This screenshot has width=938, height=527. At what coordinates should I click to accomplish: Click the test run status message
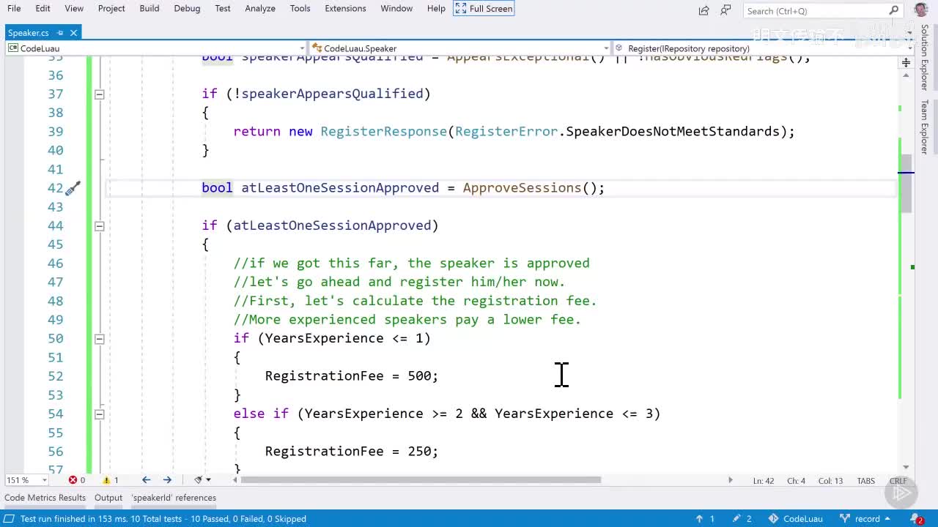(x=163, y=519)
